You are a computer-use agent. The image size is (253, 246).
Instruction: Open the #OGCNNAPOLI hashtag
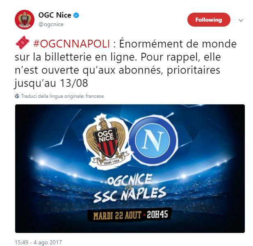[72, 44]
